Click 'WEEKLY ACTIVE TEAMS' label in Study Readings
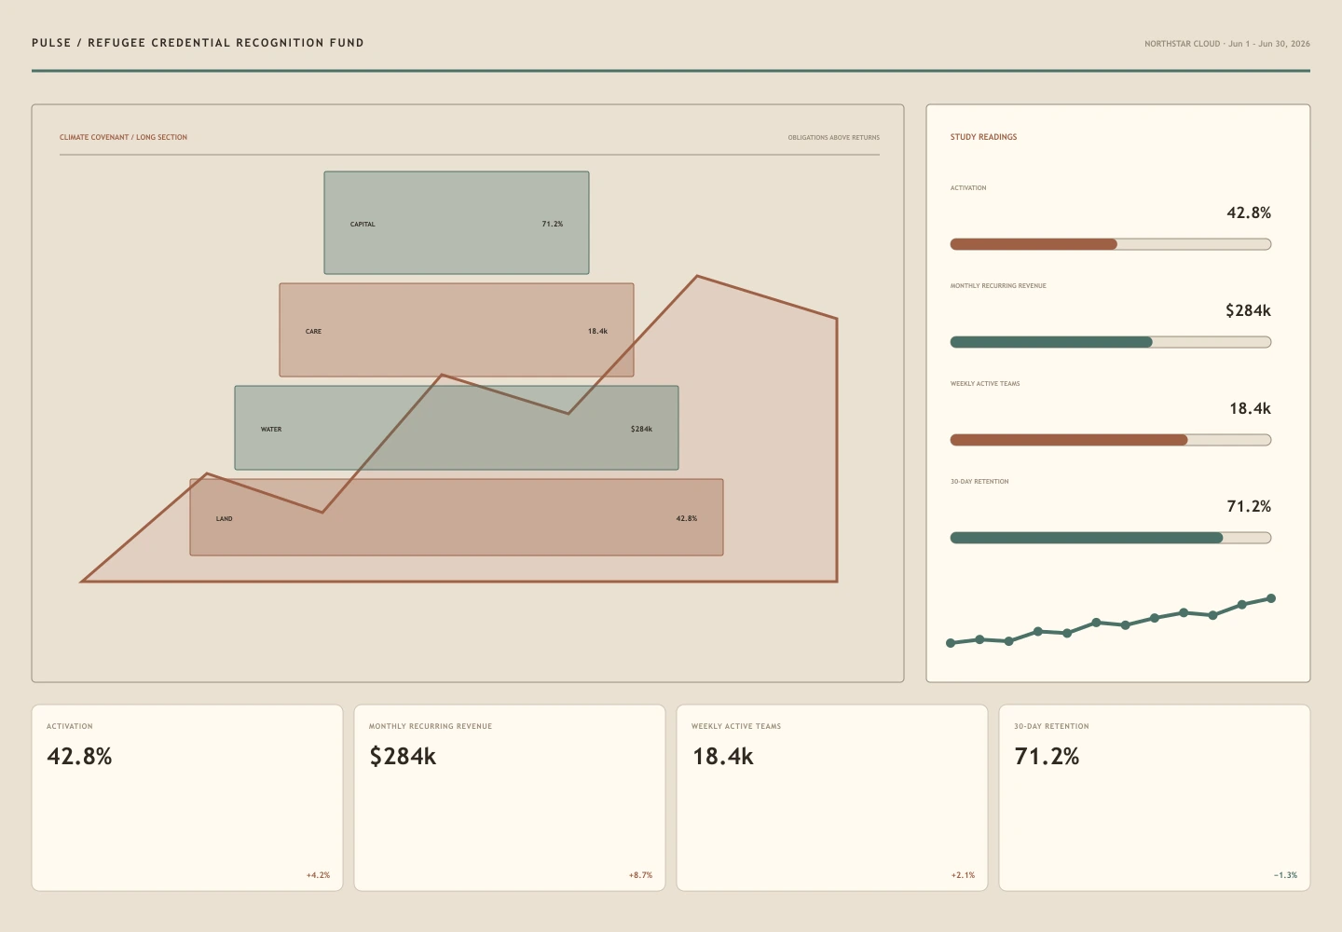The width and height of the screenshot is (1342, 932). tap(985, 384)
